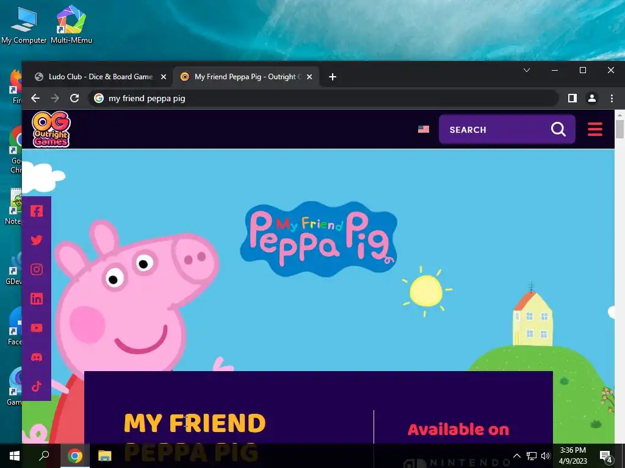Show hidden system tray icons
Image resolution: width=625 pixels, height=468 pixels.
(x=516, y=456)
